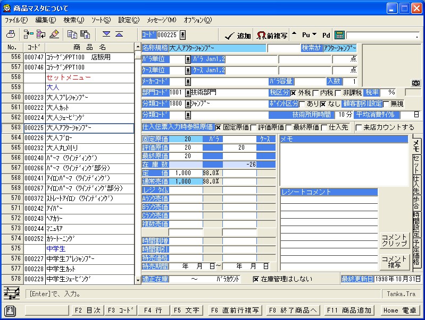Click the F2 目次 button
The width and height of the screenshot is (425, 320).
tap(88, 310)
